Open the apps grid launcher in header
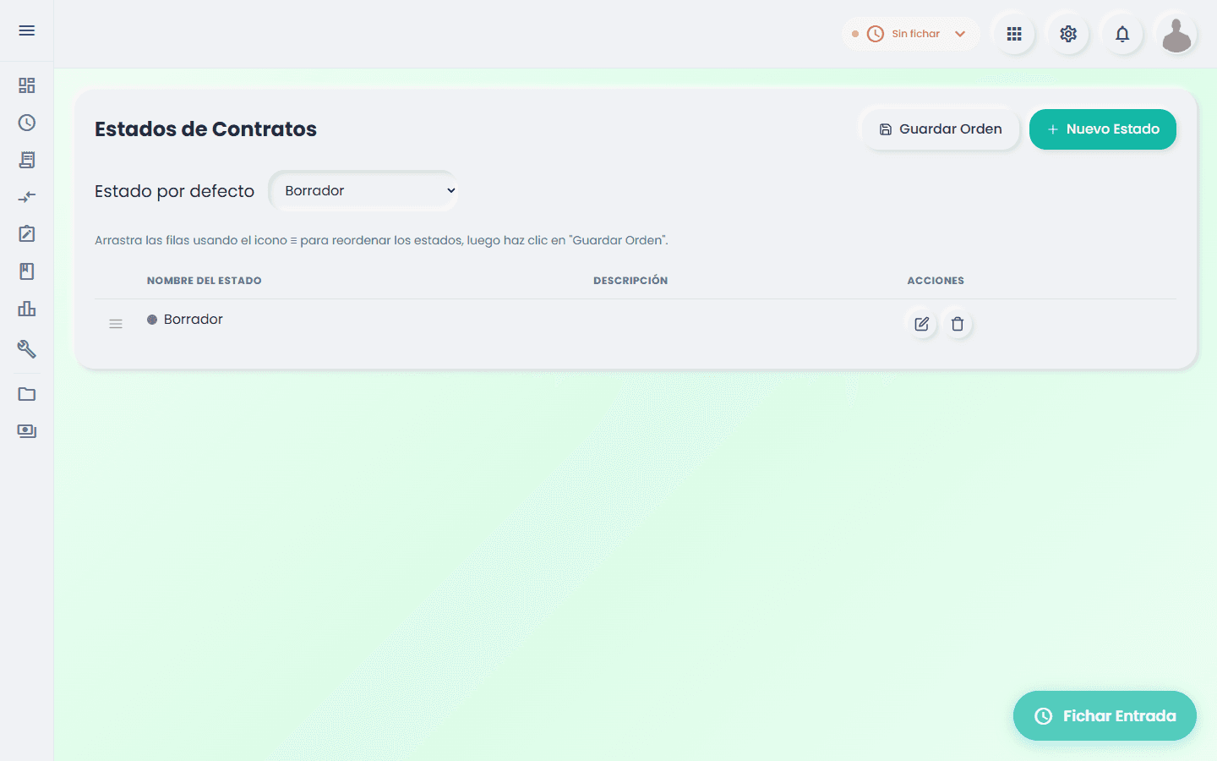The width and height of the screenshot is (1217, 761). (1014, 34)
